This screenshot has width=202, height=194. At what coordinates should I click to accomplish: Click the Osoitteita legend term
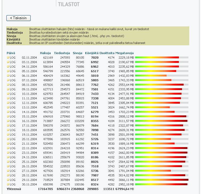14,43
